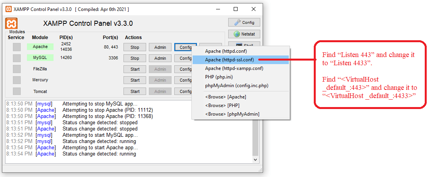Click the PID(s) column header
This screenshot has height=177, width=431.
tap(66, 38)
